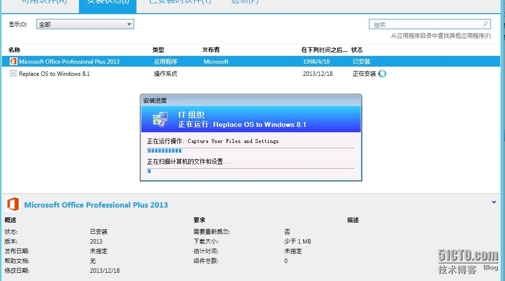Open link 从应用程序目录中查找其他应用程序
This screenshot has height=281, width=505.
[x=441, y=35]
